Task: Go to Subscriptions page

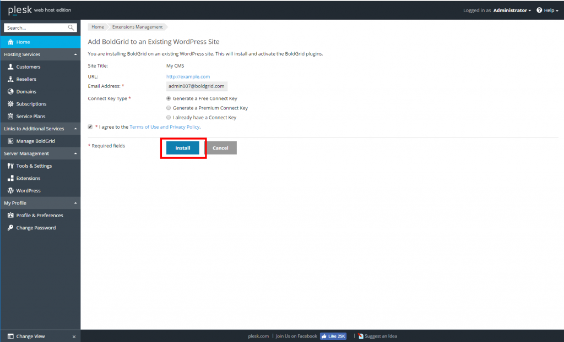Action: (x=40, y=104)
